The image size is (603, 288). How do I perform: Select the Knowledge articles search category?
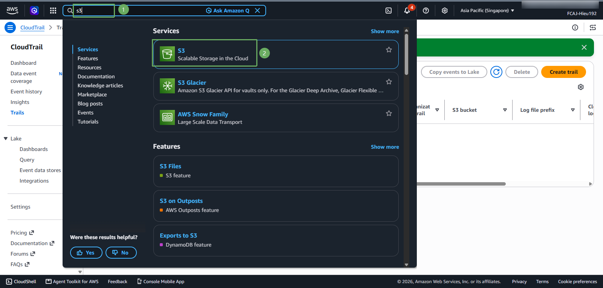[100, 85]
